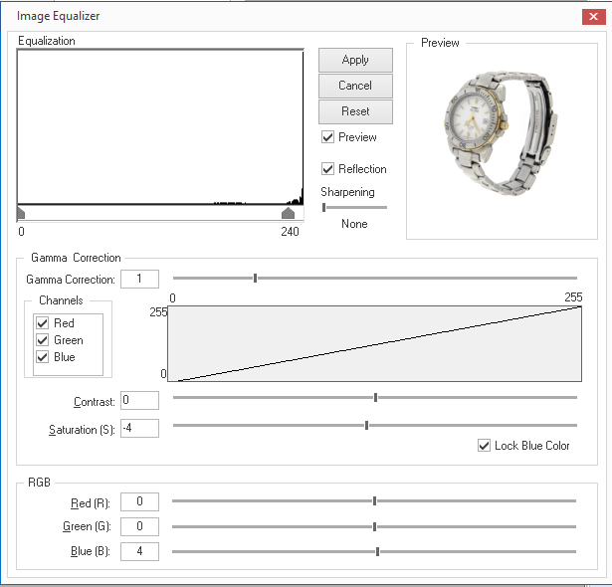This screenshot has height=587, width=612.
Task: Reset the equalizer settings
Action: 355,111
